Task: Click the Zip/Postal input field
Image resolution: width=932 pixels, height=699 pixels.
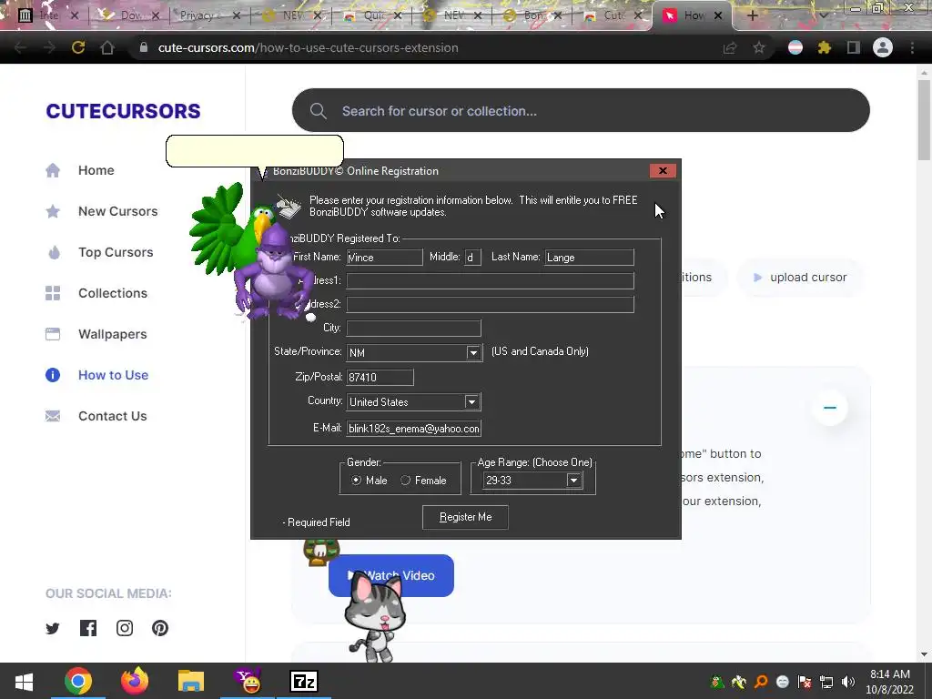Action: point(380,378)
